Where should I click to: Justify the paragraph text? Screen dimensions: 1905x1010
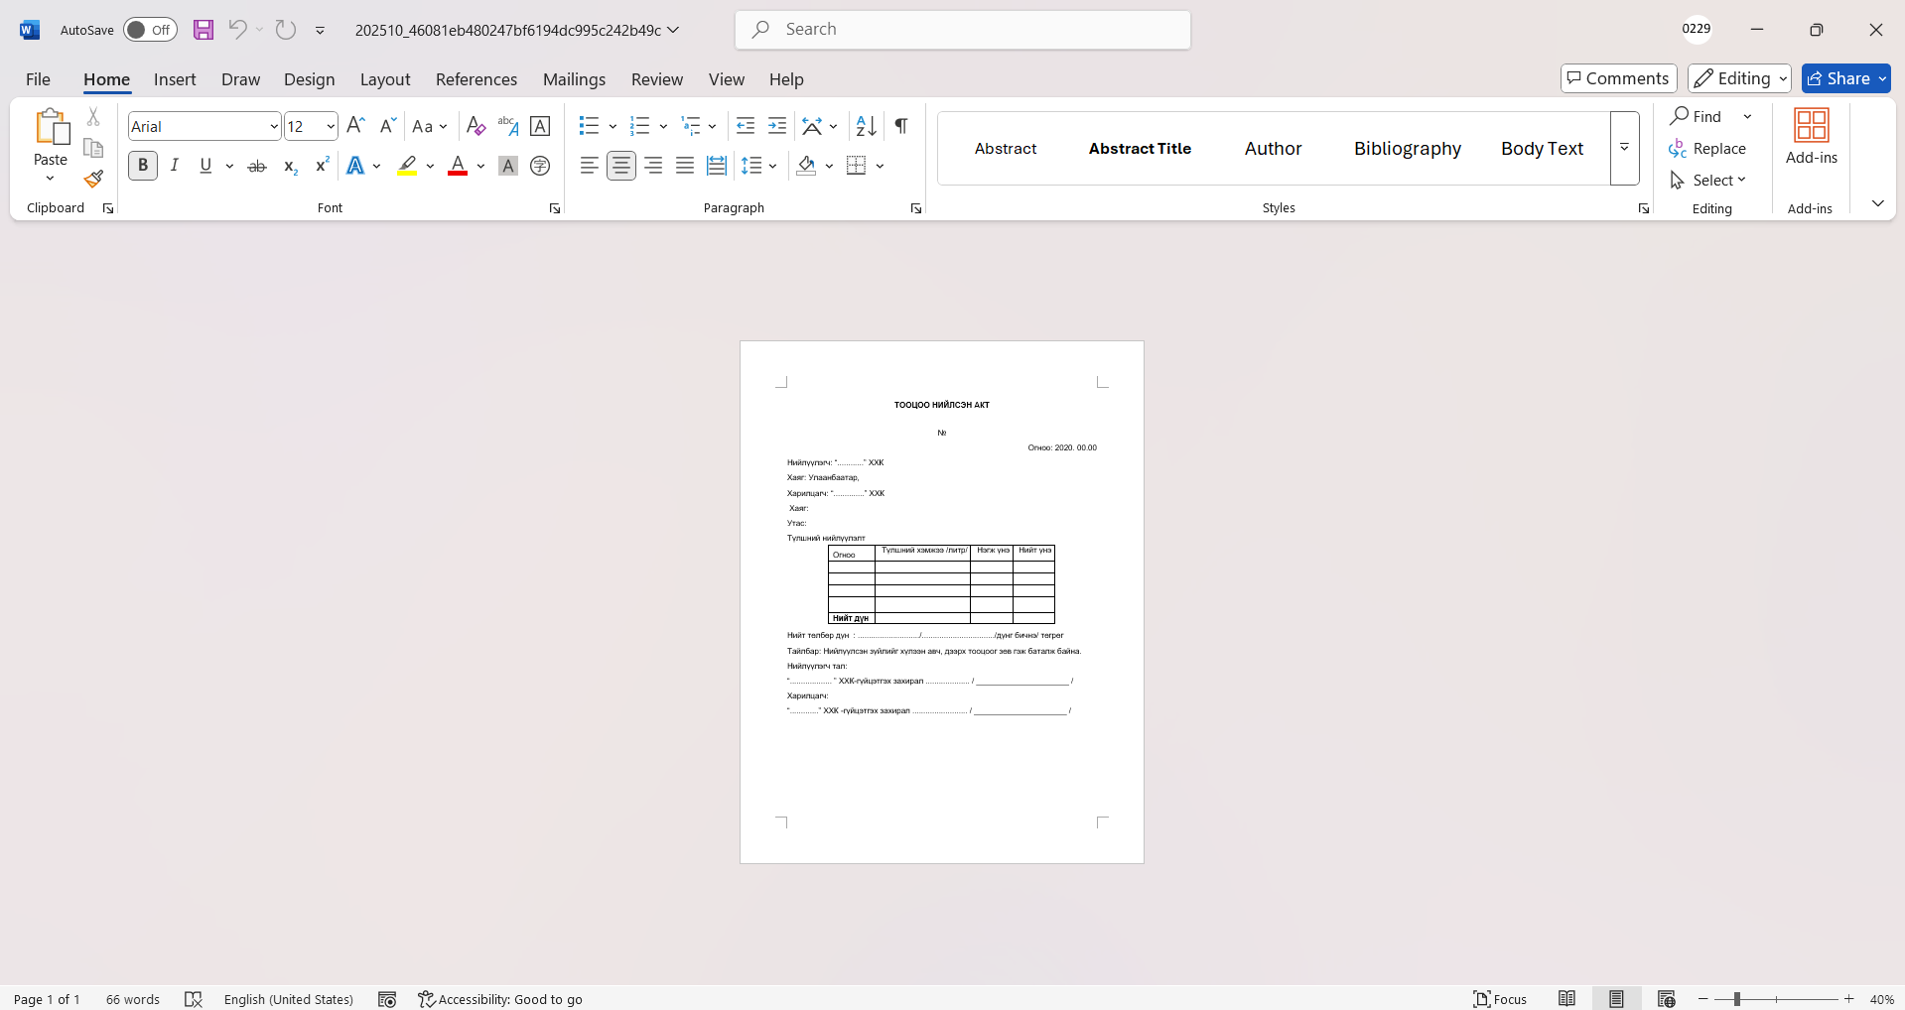click(x=685, y=166)
